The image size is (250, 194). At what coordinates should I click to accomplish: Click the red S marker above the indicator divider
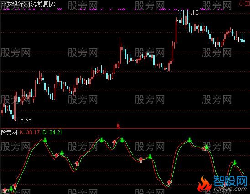tap(118, 126)
